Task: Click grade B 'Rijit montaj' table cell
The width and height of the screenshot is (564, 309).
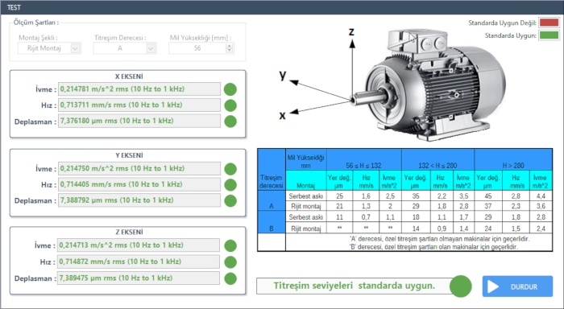Action: [305, 229]
